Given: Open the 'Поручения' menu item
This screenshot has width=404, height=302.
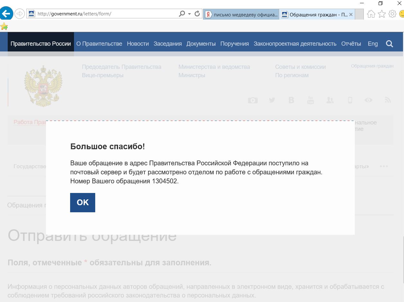Looking at the screenshot, I should pyautogui.click(x=234, y=44).
